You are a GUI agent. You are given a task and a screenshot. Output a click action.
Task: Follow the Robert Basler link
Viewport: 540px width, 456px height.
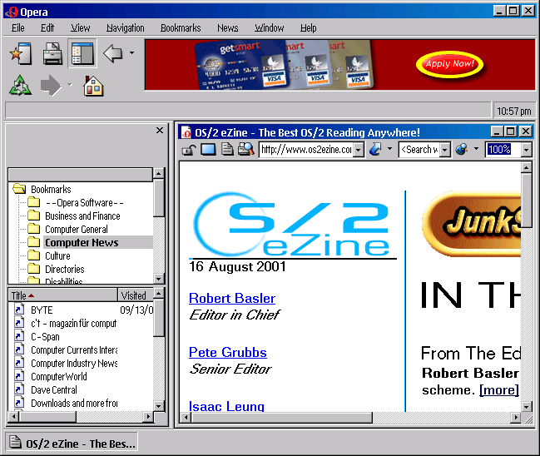[x=232, y=298]
